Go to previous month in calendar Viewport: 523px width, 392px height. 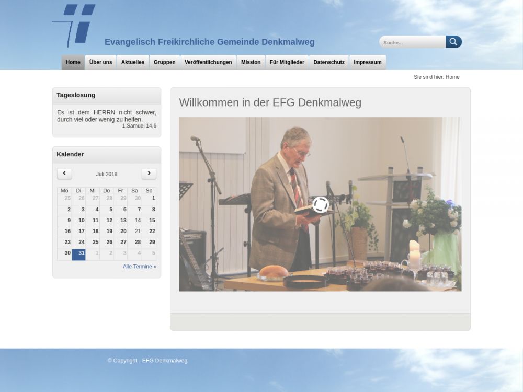pyautogui.click(x=64, y=174)
